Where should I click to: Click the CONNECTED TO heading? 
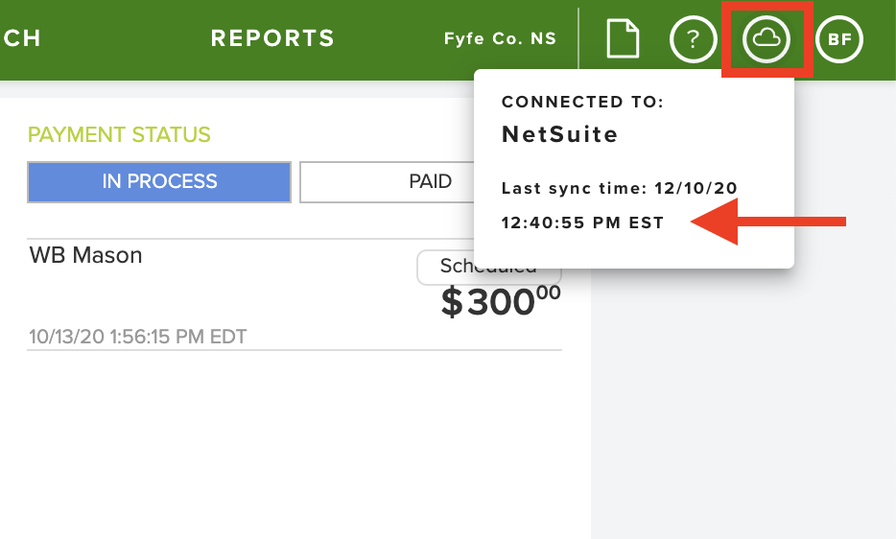pos(582,102)
